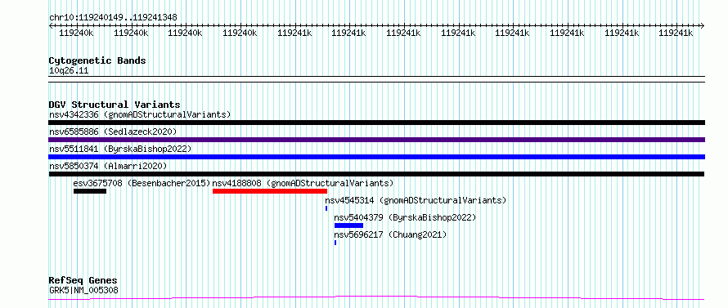Viewport: 728px width, 308px height.
Task: Select the black nsv4342336 variant bar
Action: tap(376, 123)
